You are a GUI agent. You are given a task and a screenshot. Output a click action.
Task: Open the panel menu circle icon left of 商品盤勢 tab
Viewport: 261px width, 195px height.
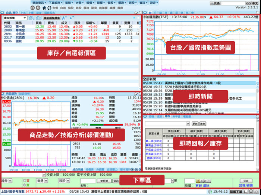[x=3, y=94]
